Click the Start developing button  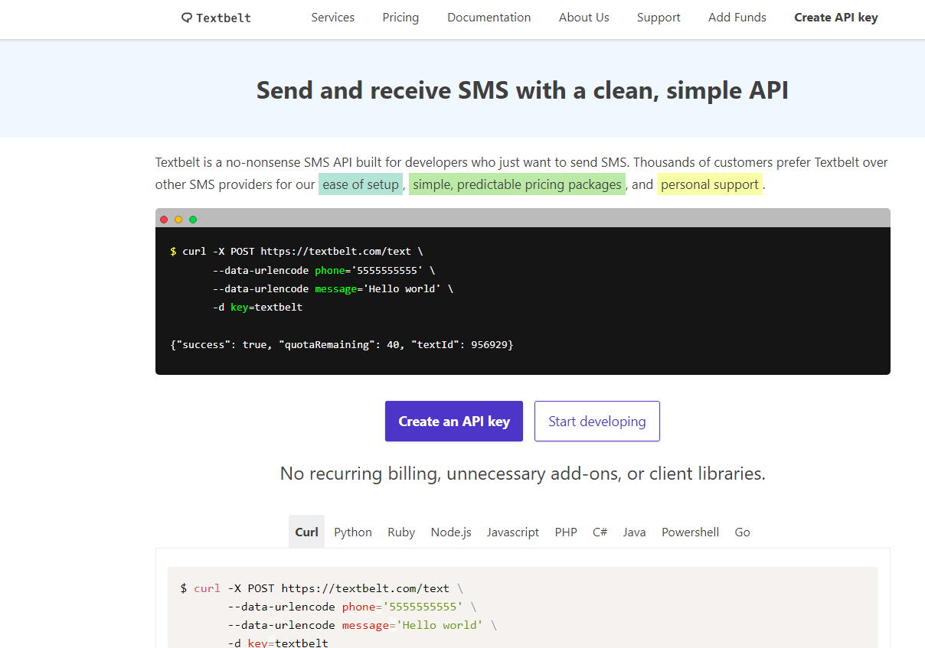[x=597, y=422]
